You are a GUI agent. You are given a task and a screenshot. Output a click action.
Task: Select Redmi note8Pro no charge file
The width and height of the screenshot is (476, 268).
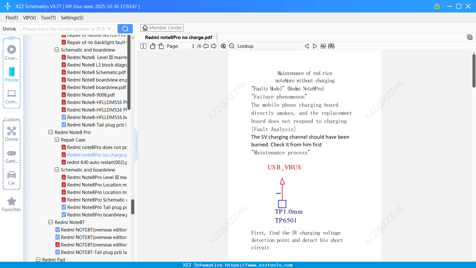pyautogui.click(x=94, y=155)
